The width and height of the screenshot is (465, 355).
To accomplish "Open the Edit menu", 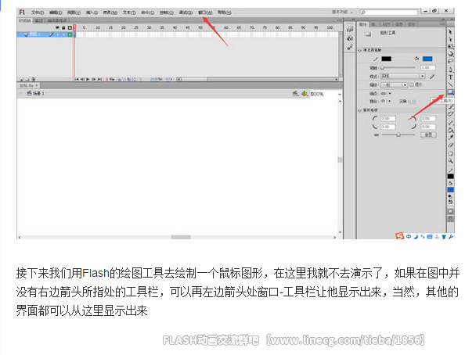I will click(56, 13).
